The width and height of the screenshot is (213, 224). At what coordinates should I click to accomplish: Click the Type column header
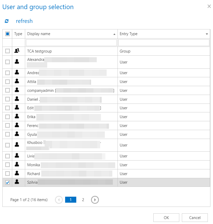pos(18,34)
